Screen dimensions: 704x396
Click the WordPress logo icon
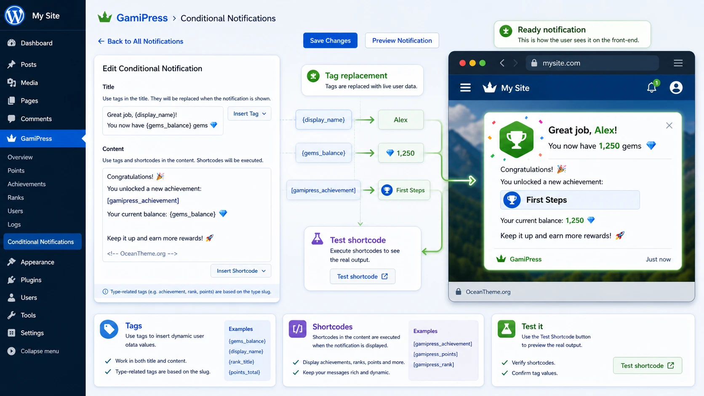coord(15,16)
